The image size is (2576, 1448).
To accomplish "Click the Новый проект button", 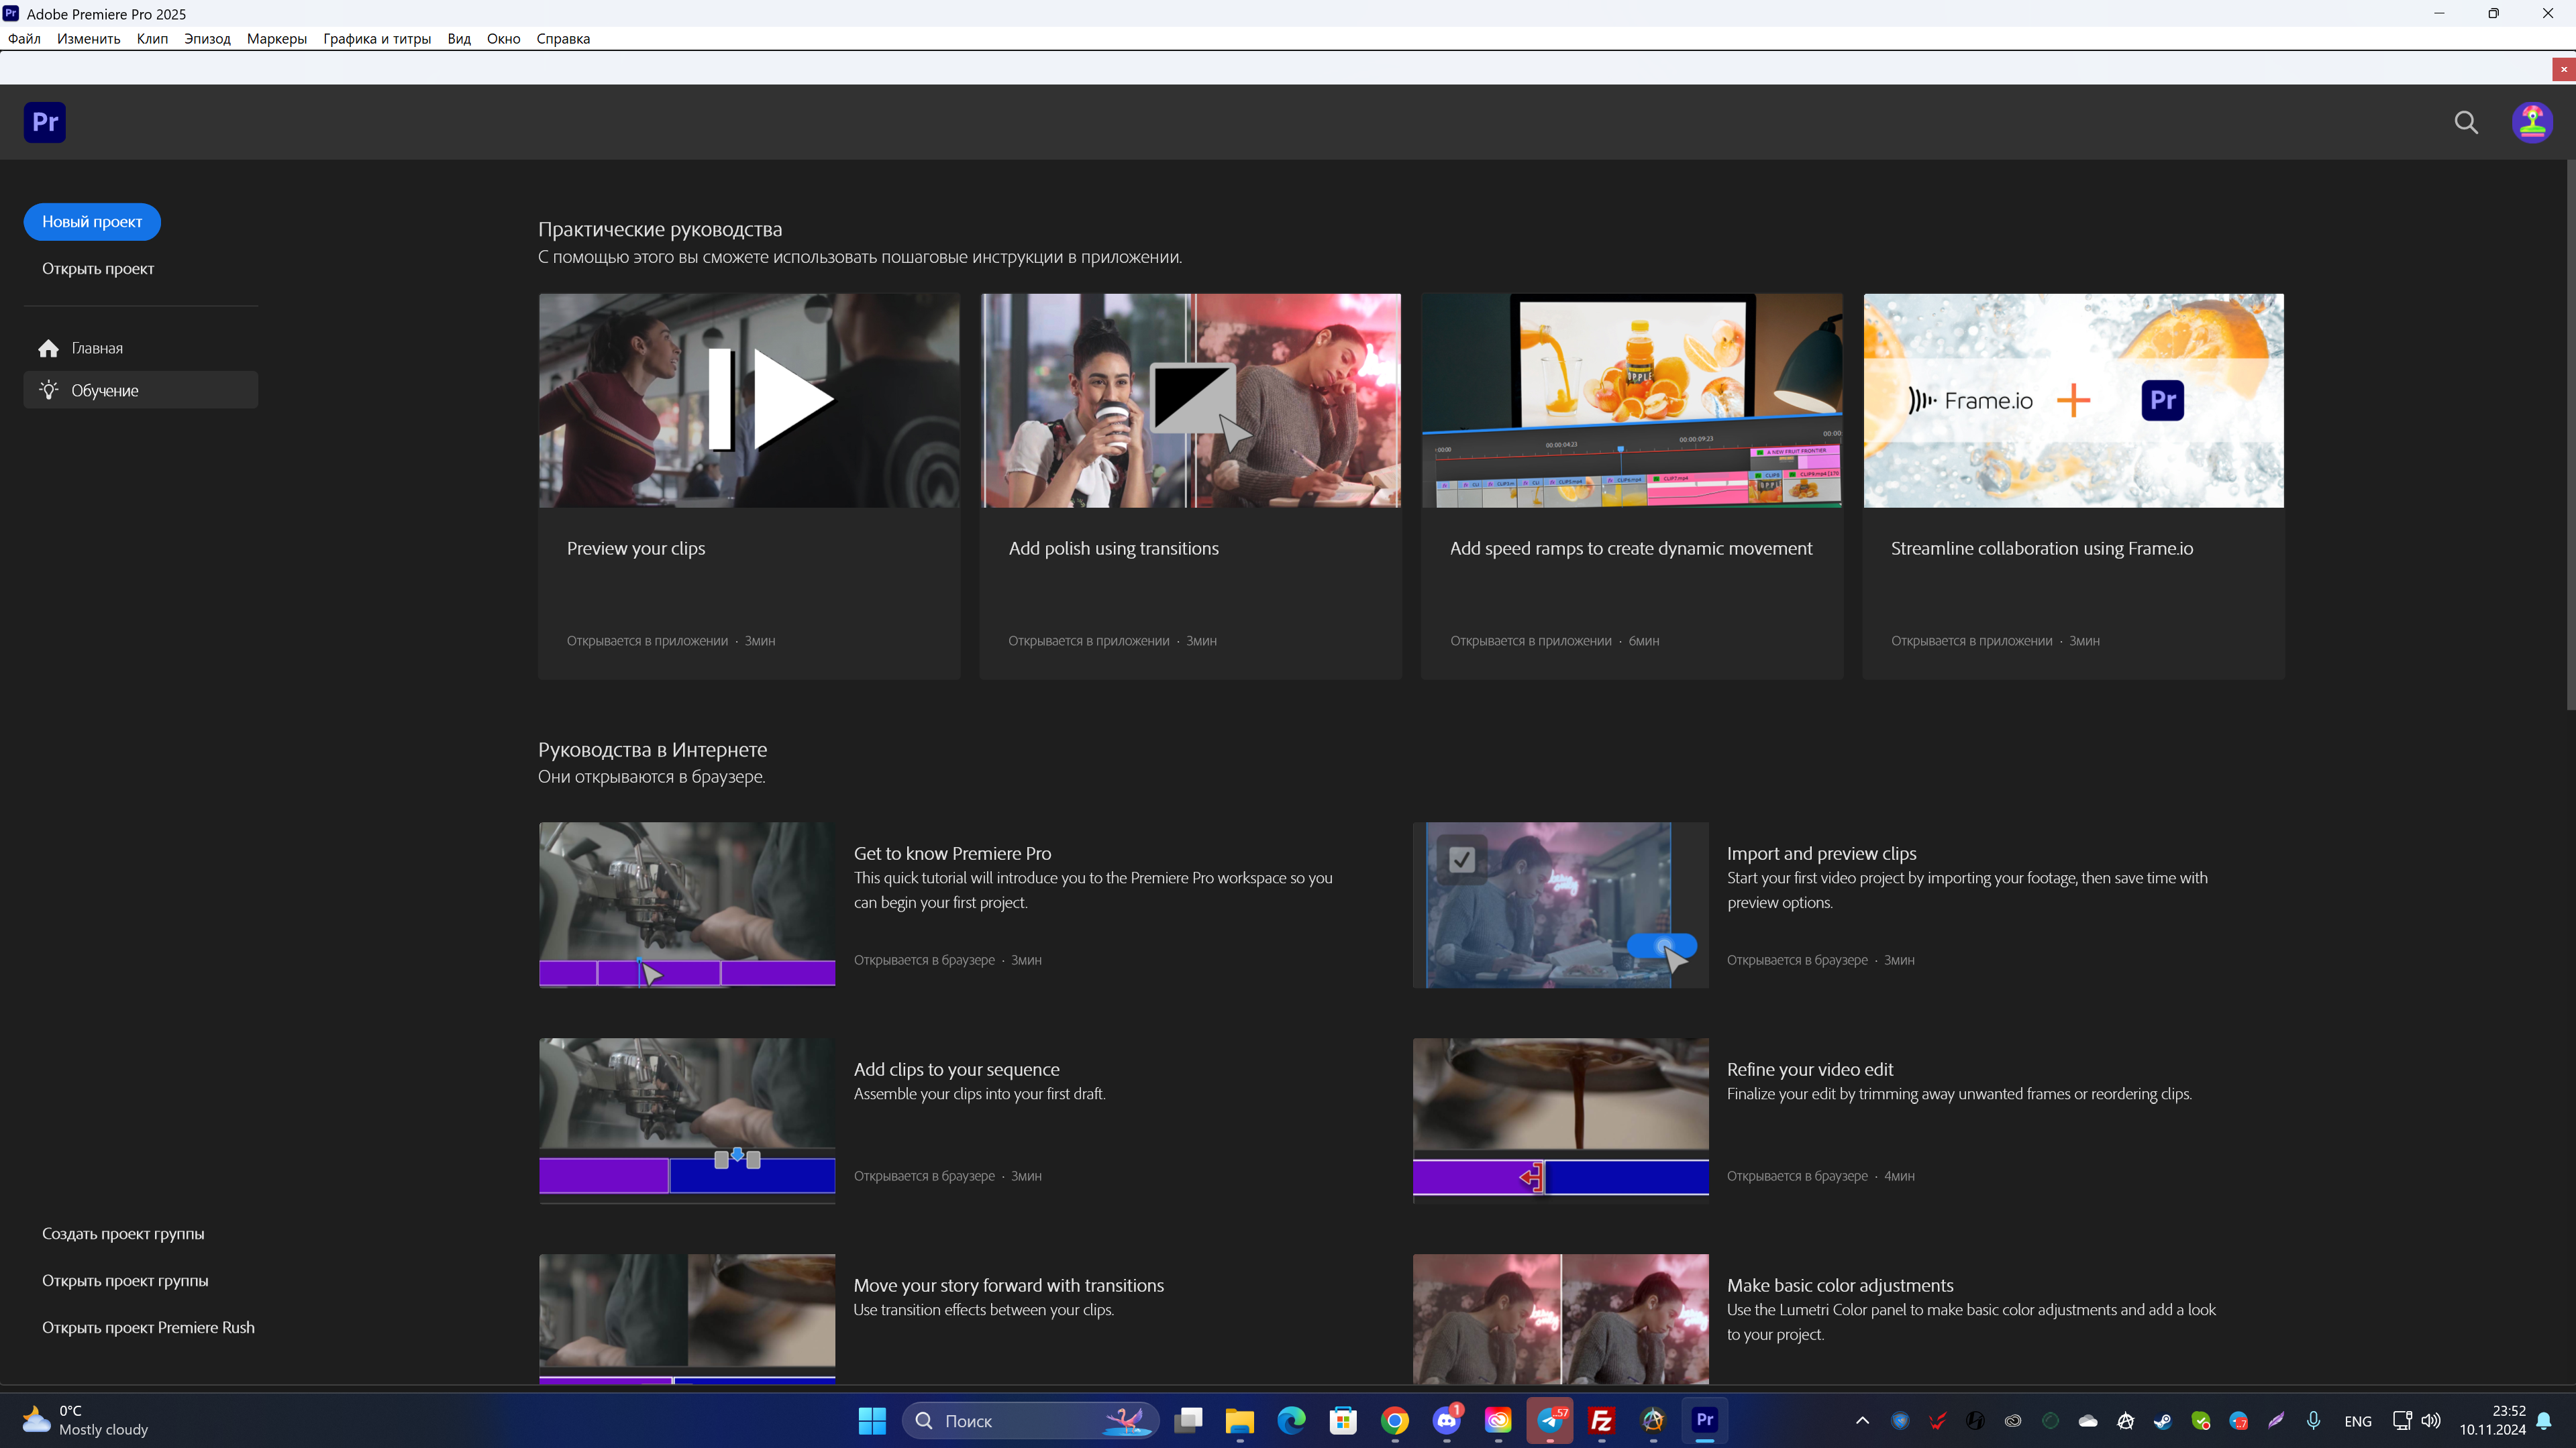I will [92, 222].
